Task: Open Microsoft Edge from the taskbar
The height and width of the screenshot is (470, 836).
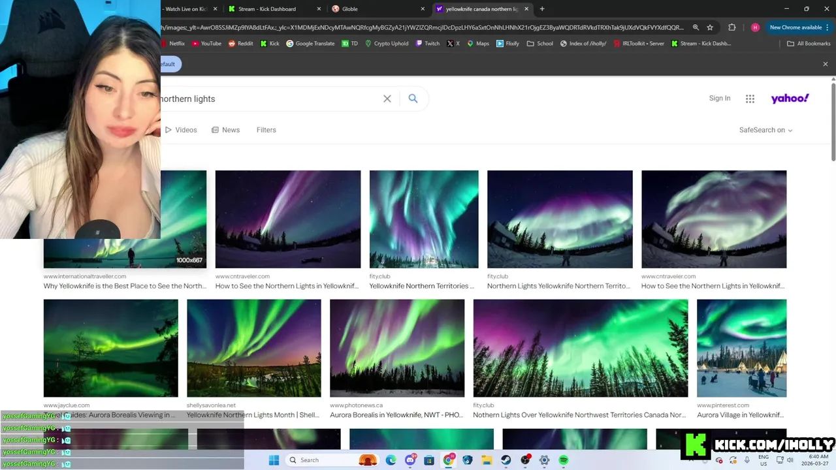Action: [391, 460]
